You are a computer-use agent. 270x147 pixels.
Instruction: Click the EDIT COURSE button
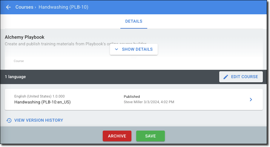pyautogui.click(x=241, y=77)
